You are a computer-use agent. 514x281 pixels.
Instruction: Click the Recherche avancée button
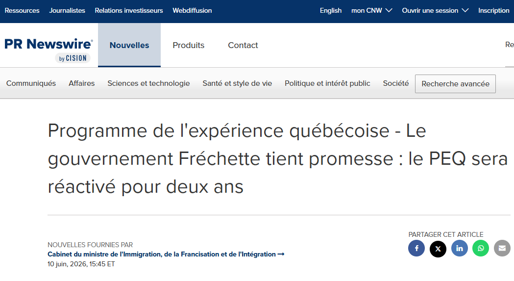(455, 84)
